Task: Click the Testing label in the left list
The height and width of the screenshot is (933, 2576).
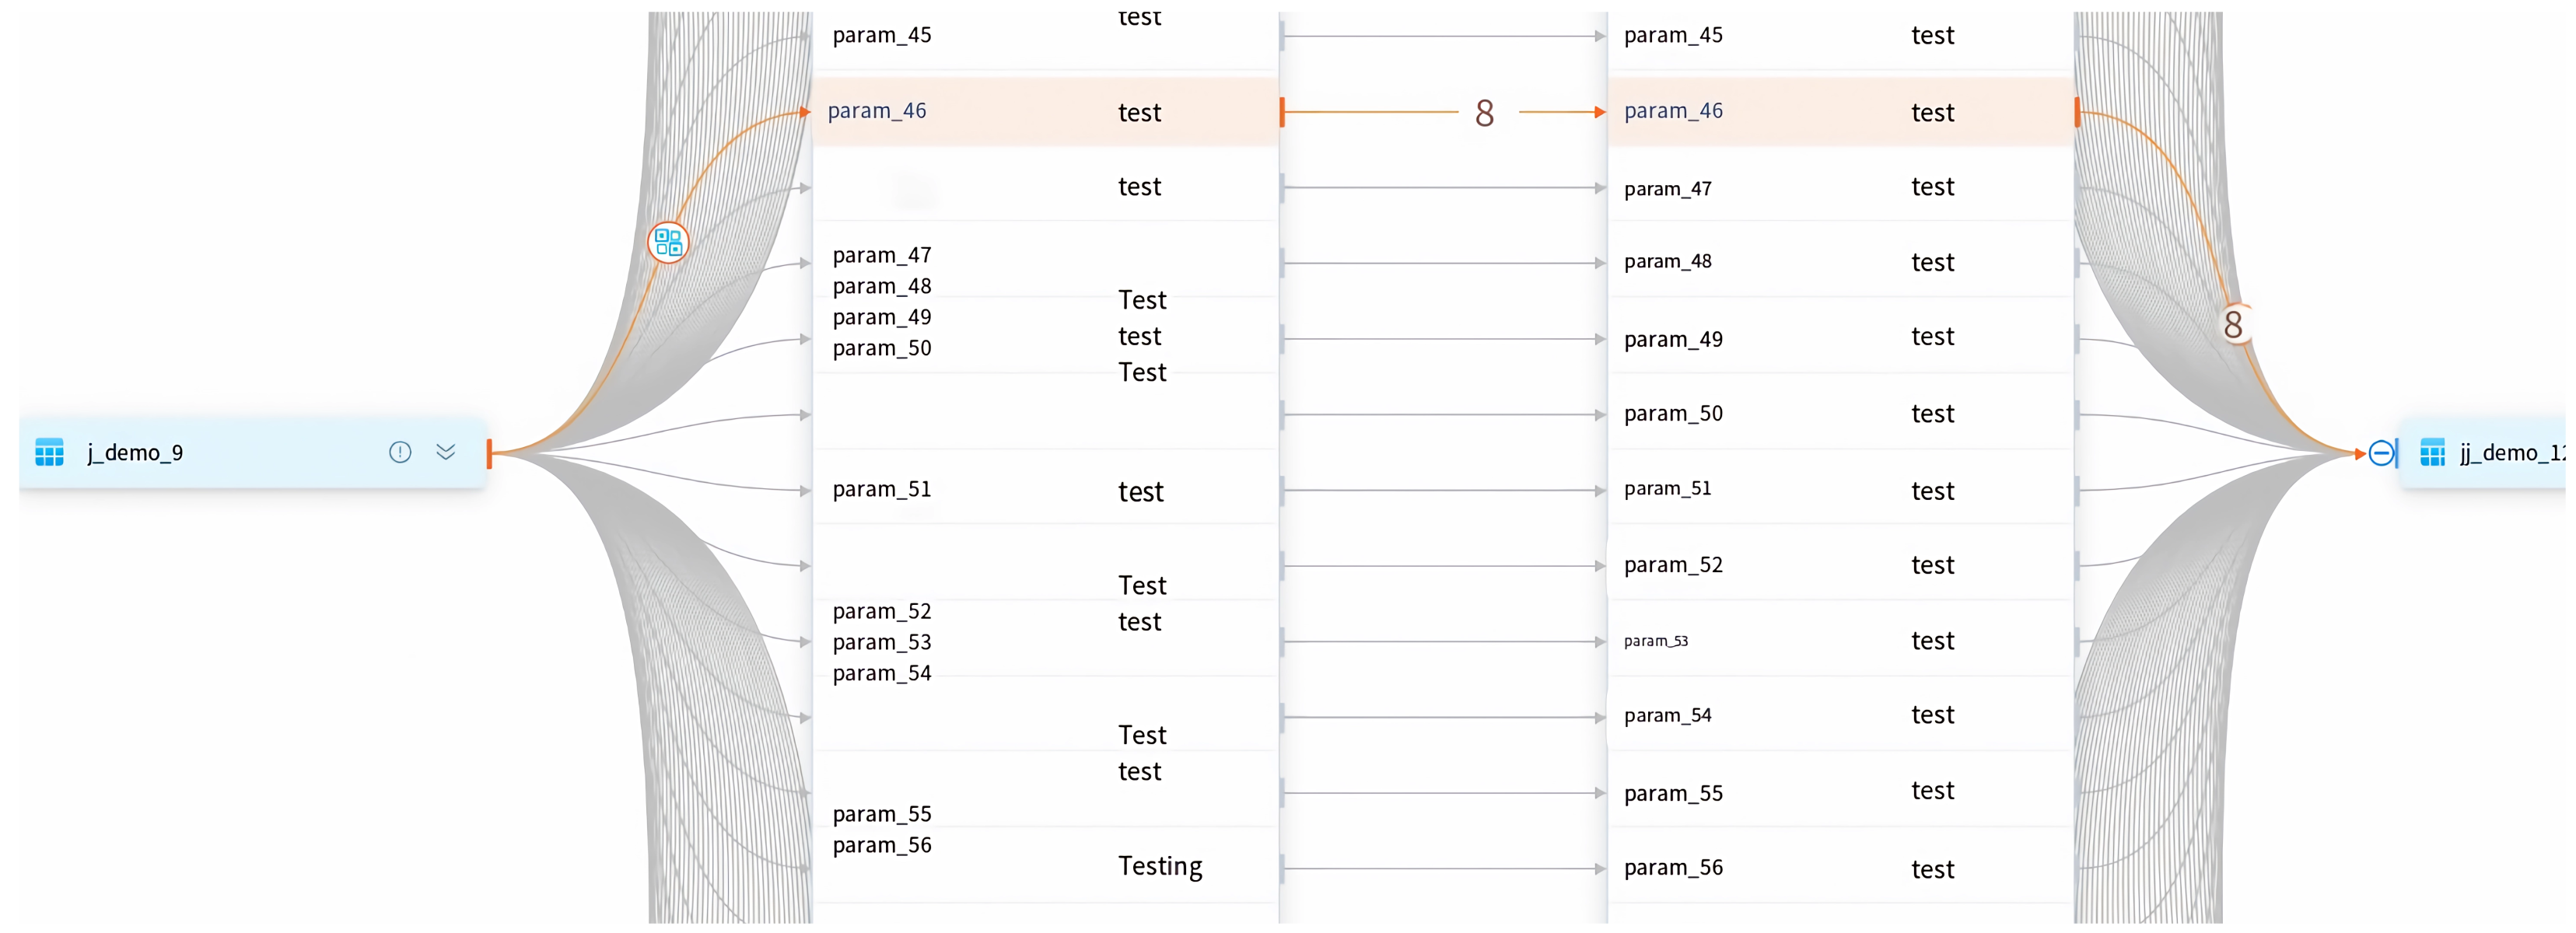Action: (1160, 866)
